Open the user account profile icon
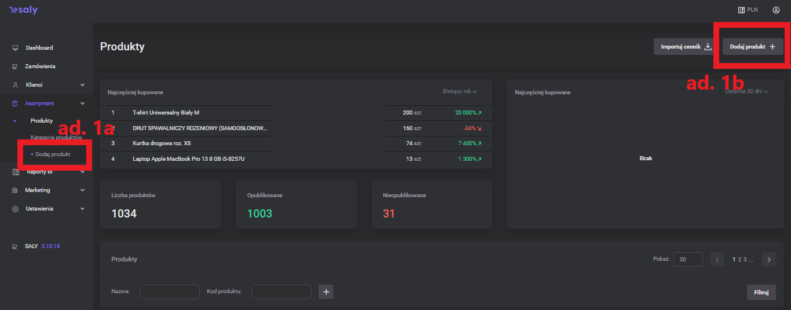Viewport: 791px width, 310px height. click(776, 10)
